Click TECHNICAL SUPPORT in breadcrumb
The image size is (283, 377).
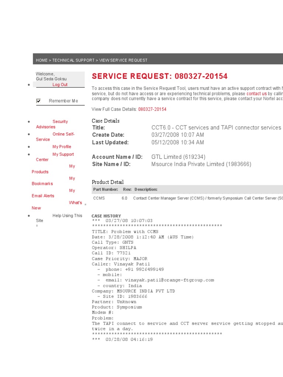tap(73, 60)
